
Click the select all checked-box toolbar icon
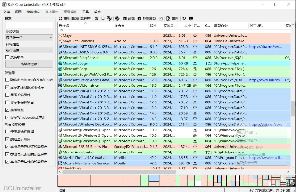coord(96,18)
